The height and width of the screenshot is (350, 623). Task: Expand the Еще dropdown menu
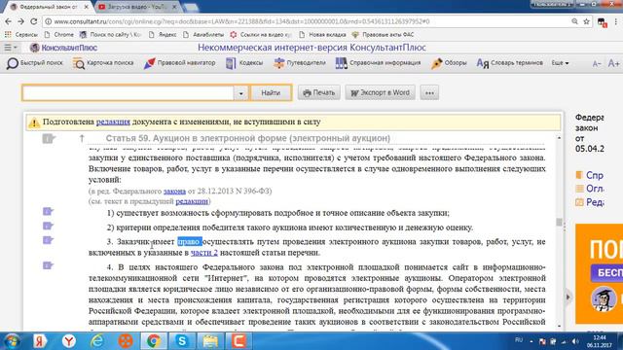[560, 63]
